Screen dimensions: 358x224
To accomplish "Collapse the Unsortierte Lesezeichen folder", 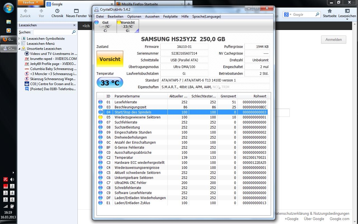I will coord(20,49).
